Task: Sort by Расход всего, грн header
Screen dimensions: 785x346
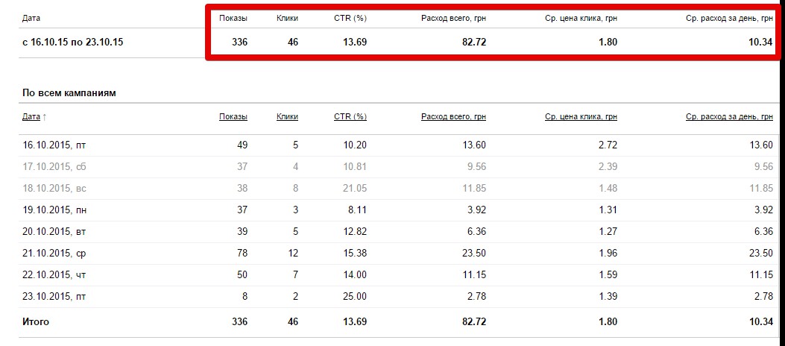Action: (453, 116)
